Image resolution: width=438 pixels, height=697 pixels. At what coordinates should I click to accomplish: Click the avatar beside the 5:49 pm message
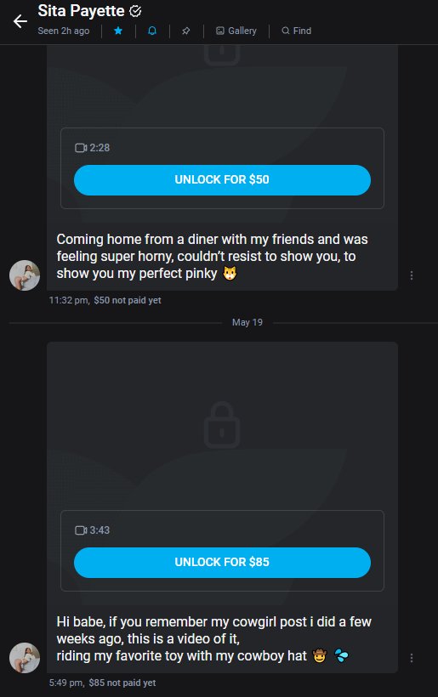point(25,658)
